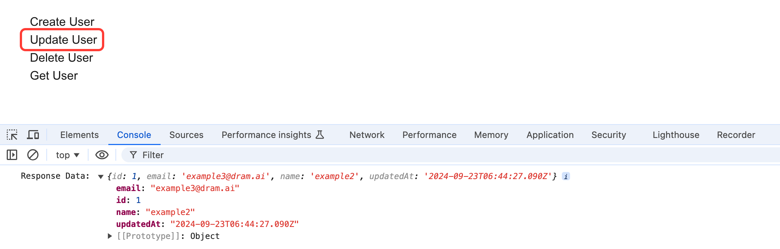Click the Get User button

[54, 76]
